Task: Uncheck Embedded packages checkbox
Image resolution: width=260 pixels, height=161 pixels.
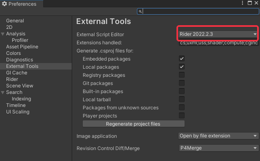Action: 182,59
